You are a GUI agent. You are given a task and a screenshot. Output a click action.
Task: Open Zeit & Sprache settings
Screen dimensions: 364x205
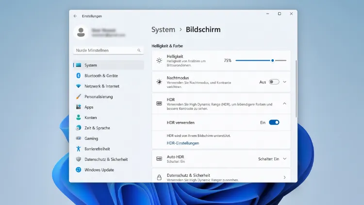109,128
